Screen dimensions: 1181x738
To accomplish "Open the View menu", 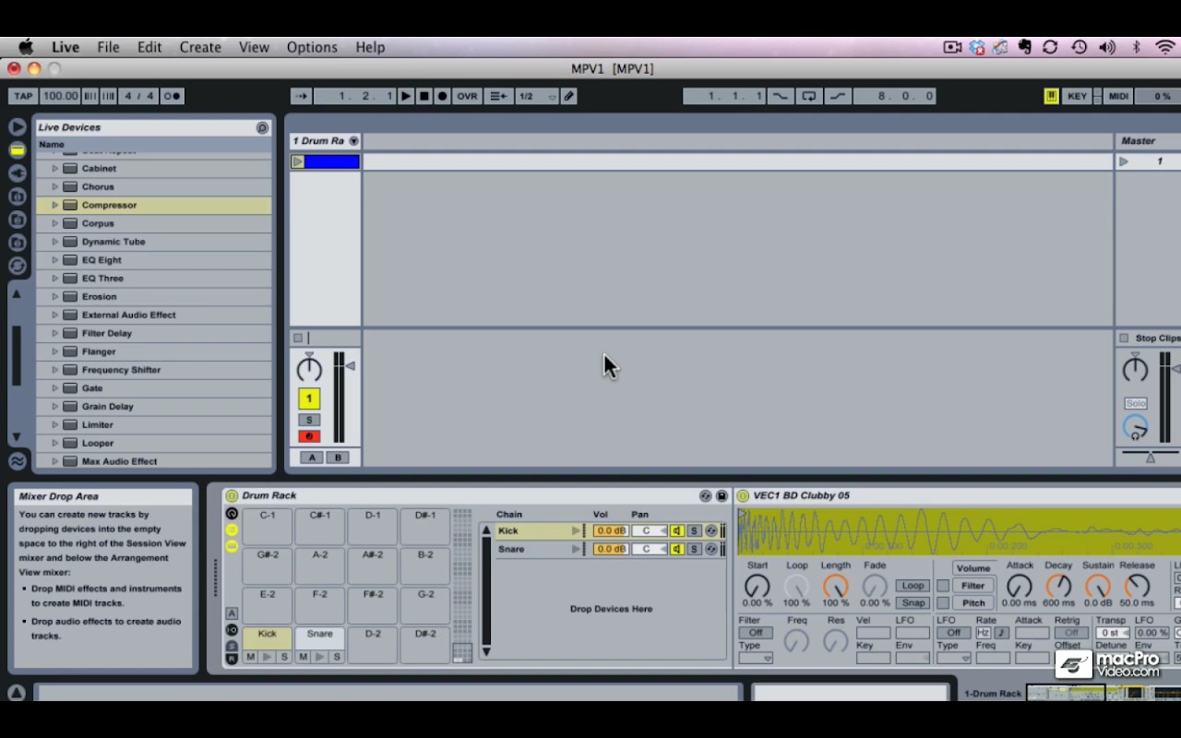I will (254, 47).
